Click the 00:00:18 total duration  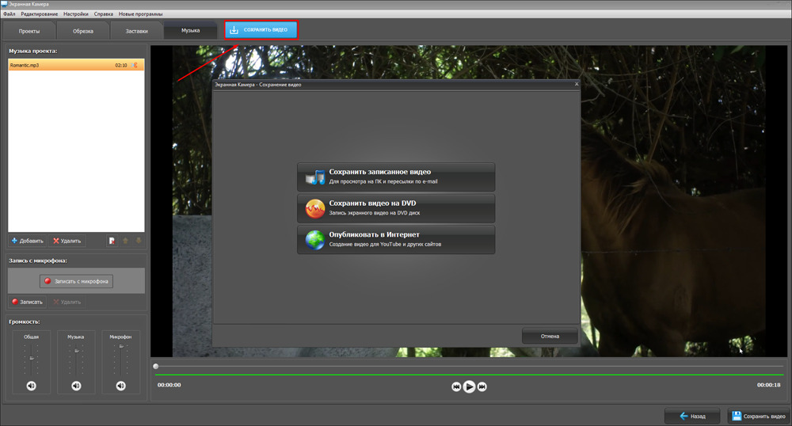point(768,385)
